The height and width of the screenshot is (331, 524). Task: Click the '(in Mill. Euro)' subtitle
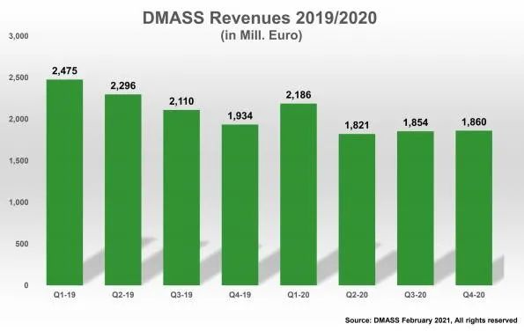(x=262, y=35)
